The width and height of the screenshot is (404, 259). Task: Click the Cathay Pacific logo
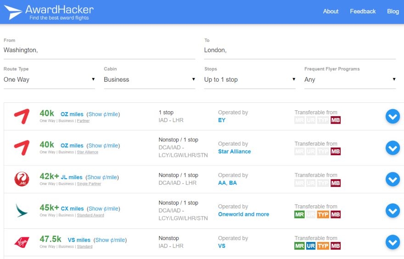point(22,211)
